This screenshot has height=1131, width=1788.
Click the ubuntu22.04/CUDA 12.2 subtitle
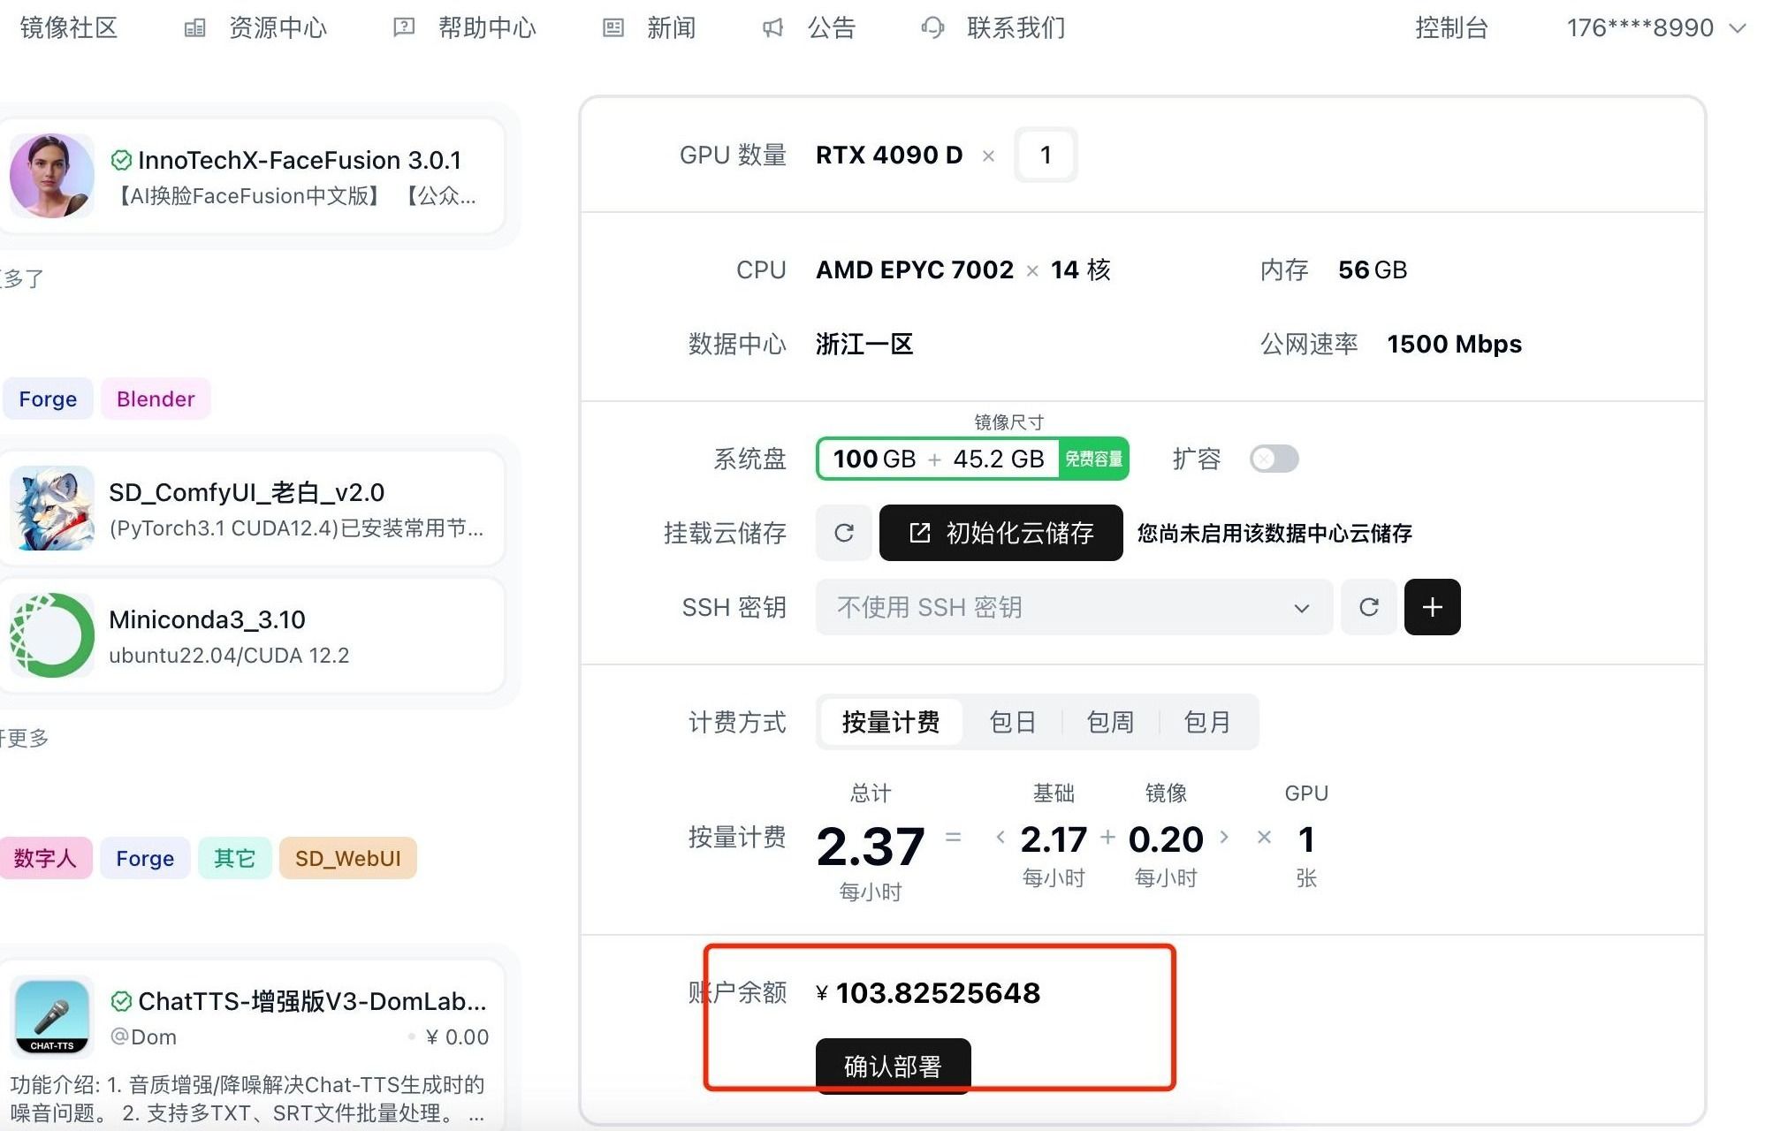(x=229, y=655)
